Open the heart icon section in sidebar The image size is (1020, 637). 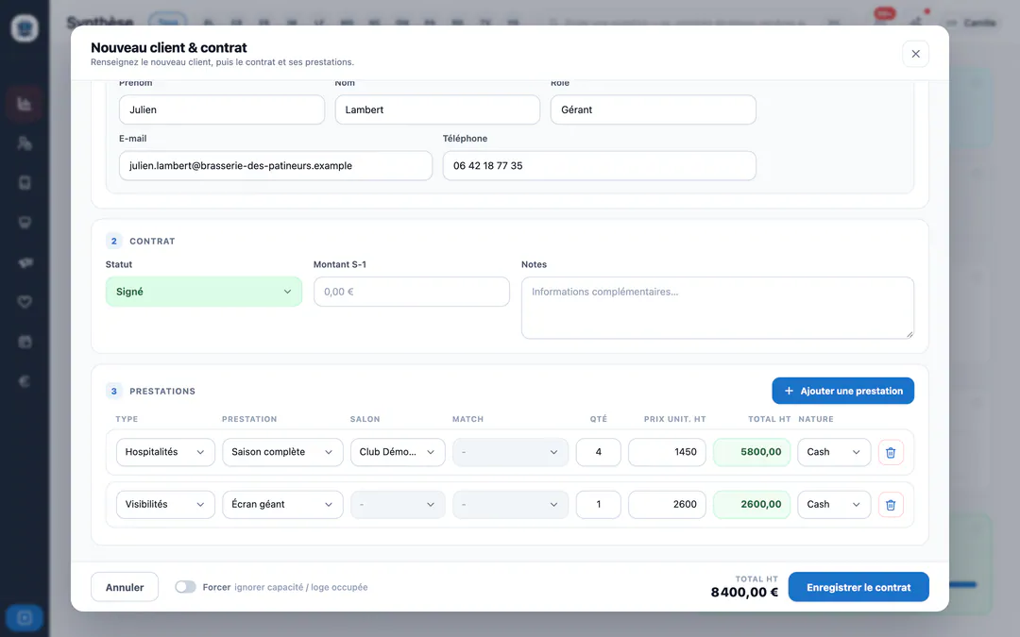25,302
